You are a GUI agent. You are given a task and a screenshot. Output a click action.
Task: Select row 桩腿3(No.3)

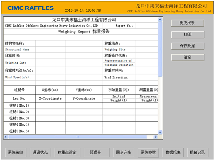click(80, 118)
